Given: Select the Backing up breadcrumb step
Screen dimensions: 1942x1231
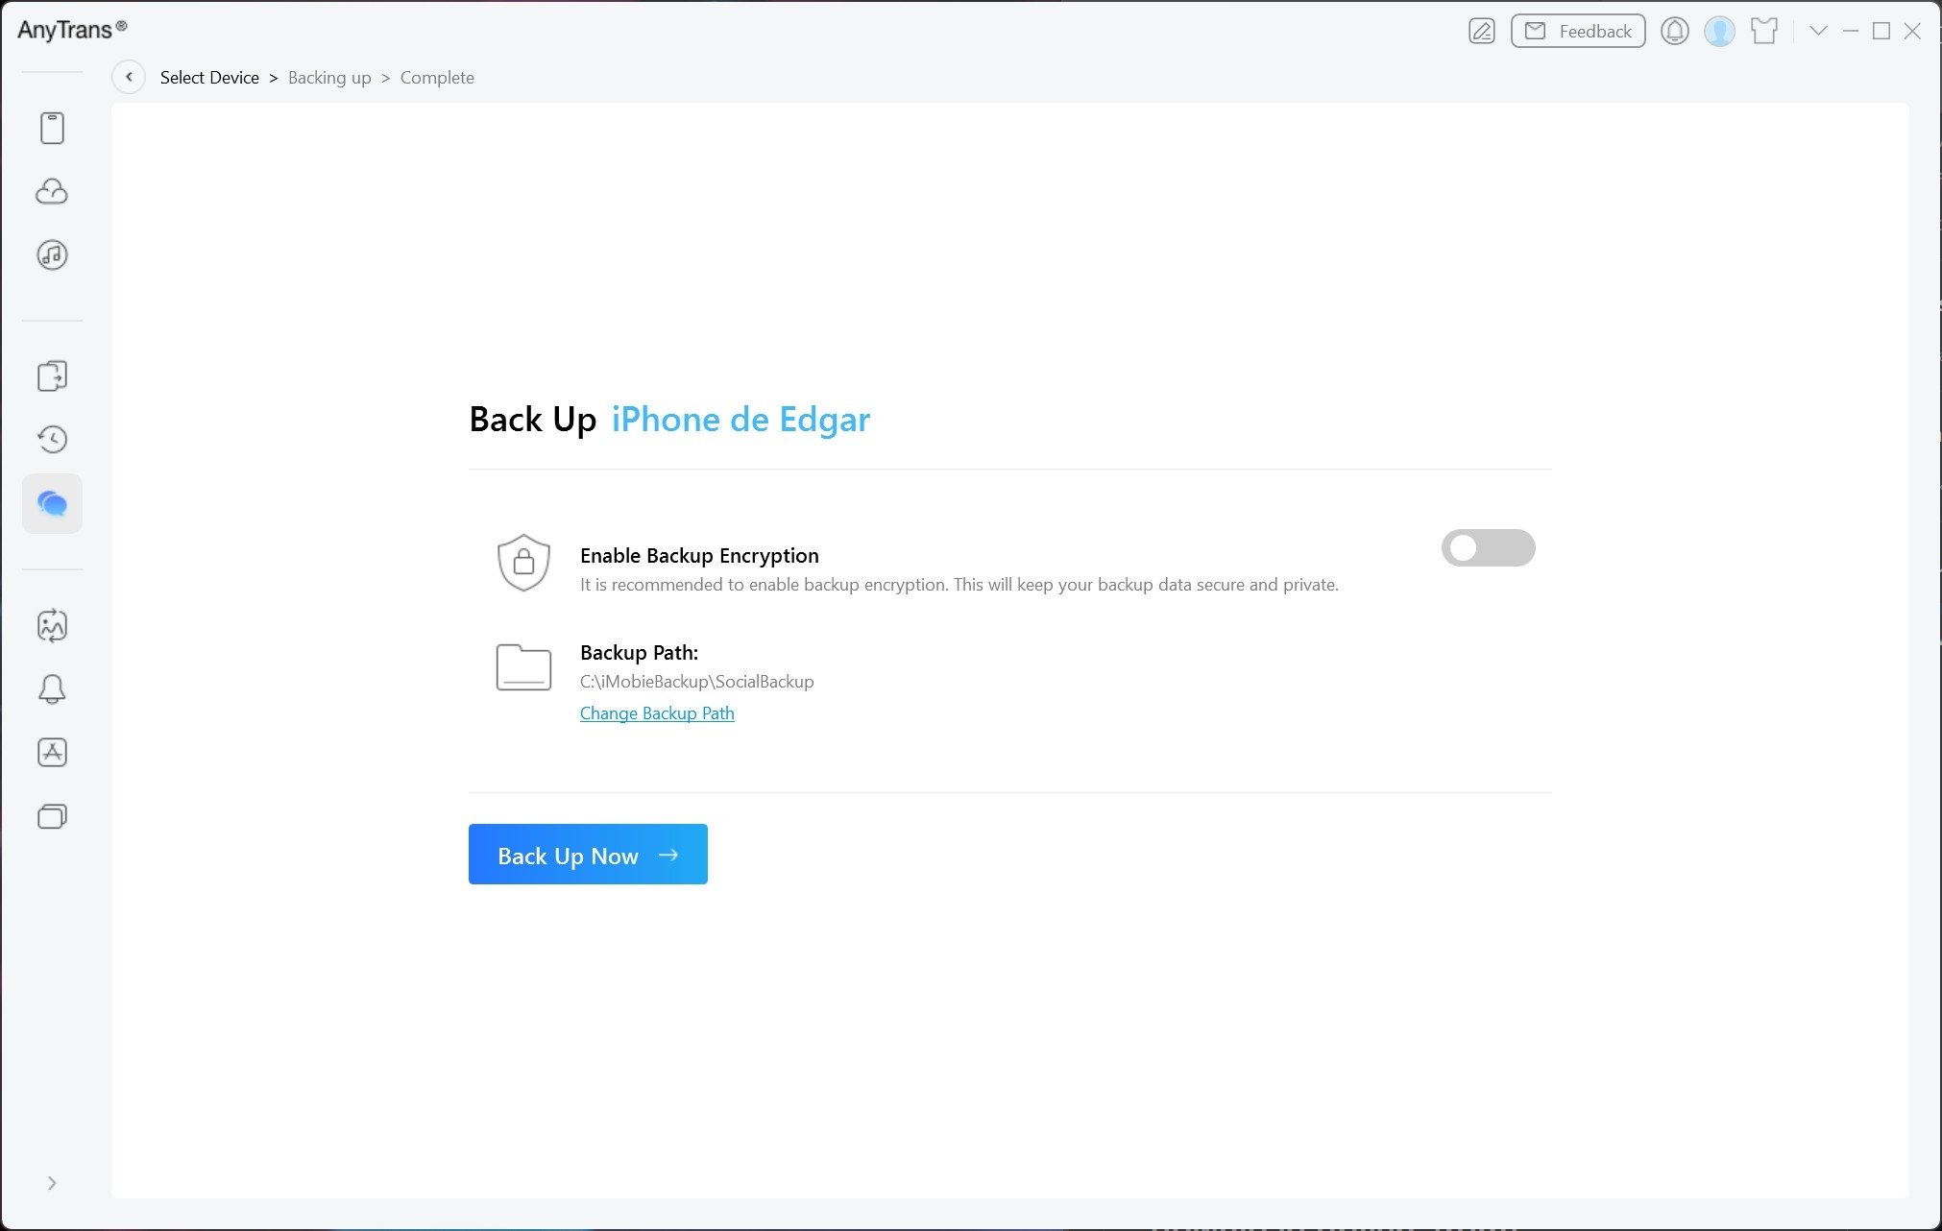Looking at the screenshot, I should tap(328, 77).
